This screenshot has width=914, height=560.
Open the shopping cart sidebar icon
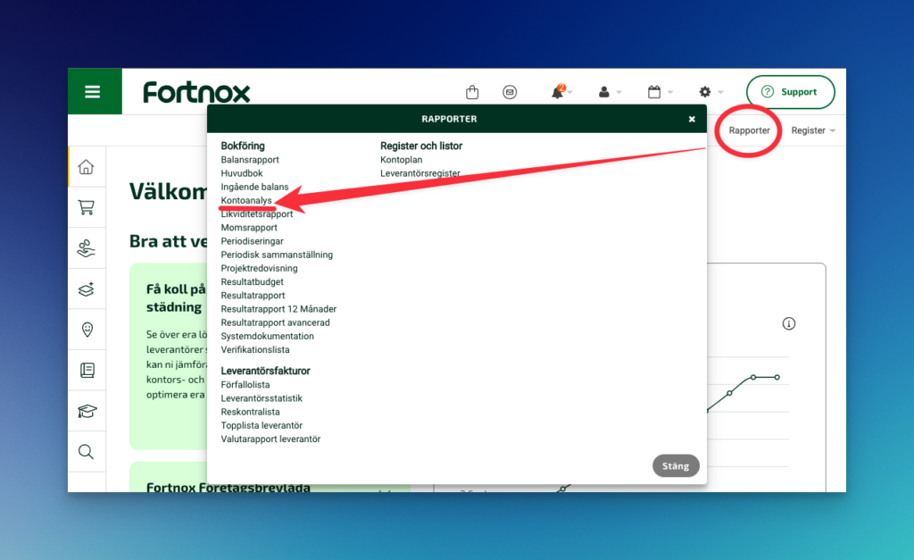(87, 207)
